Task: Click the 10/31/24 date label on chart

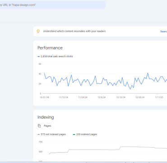Action: point(44,97)
